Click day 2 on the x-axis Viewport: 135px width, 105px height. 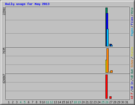pos(13,102)
